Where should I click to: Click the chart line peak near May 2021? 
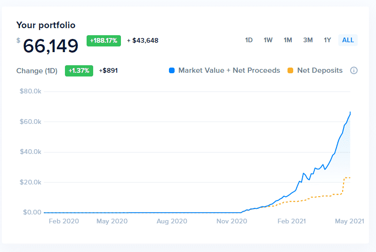[x=350, y=112]
